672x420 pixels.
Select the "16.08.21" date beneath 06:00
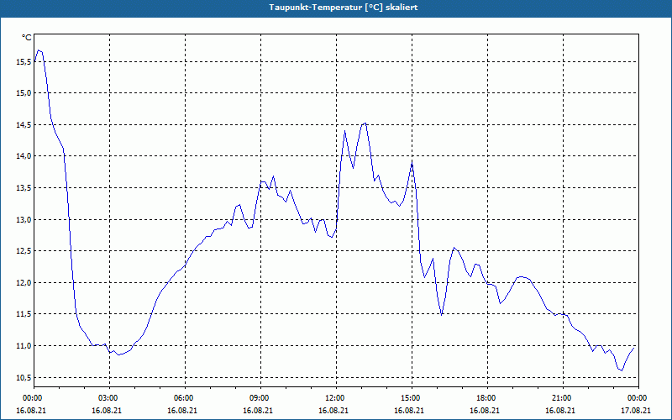tap(182, 410)
